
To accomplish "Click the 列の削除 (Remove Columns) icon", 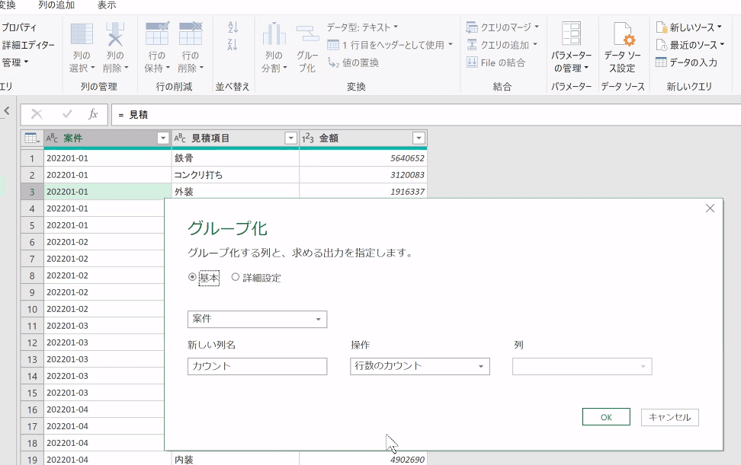I will [116, 46].
